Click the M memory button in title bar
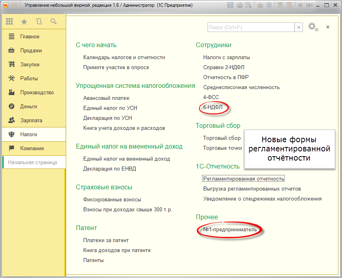 click(x=300, y=5)
